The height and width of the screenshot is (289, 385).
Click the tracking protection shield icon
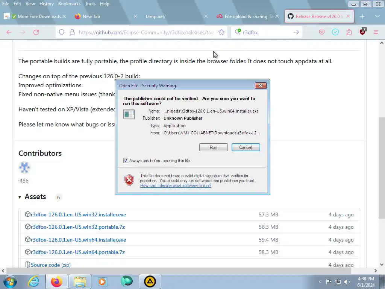(62, 32)
